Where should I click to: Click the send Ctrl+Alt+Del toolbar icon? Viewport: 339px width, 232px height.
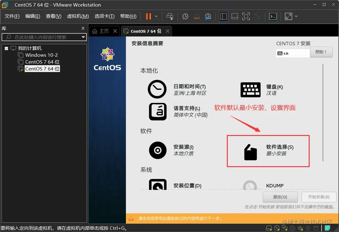click(170, 17)
